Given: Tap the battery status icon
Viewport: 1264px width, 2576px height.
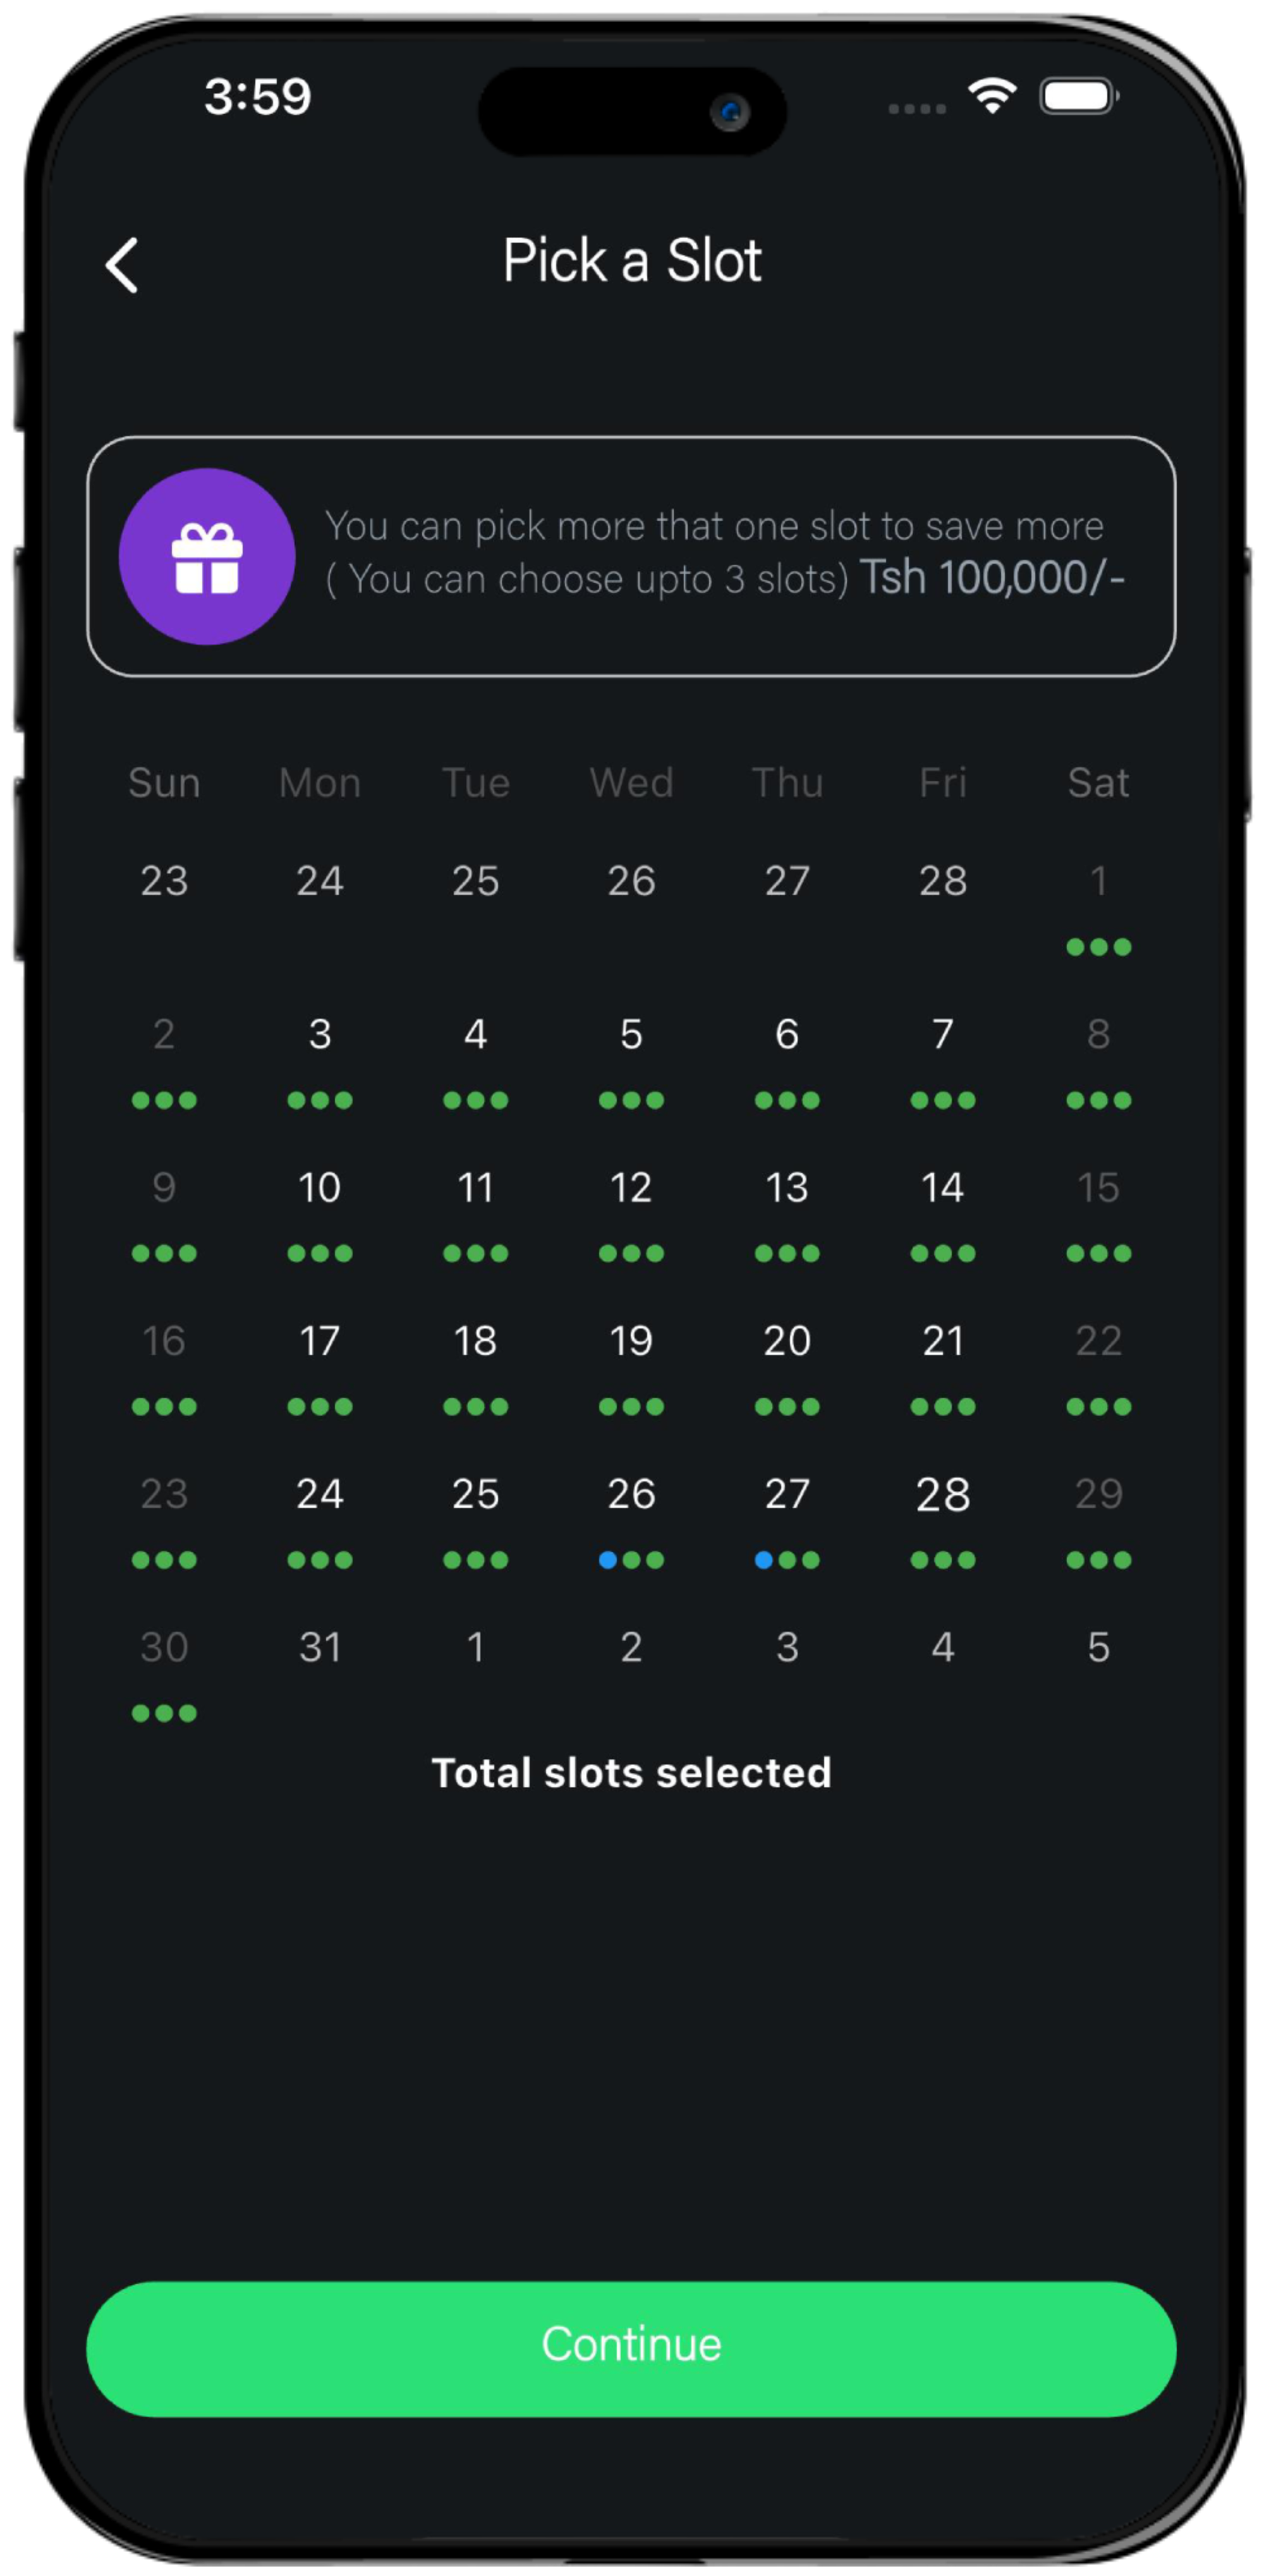Looking at the screenshot, I should click(x=1079, y=96).
